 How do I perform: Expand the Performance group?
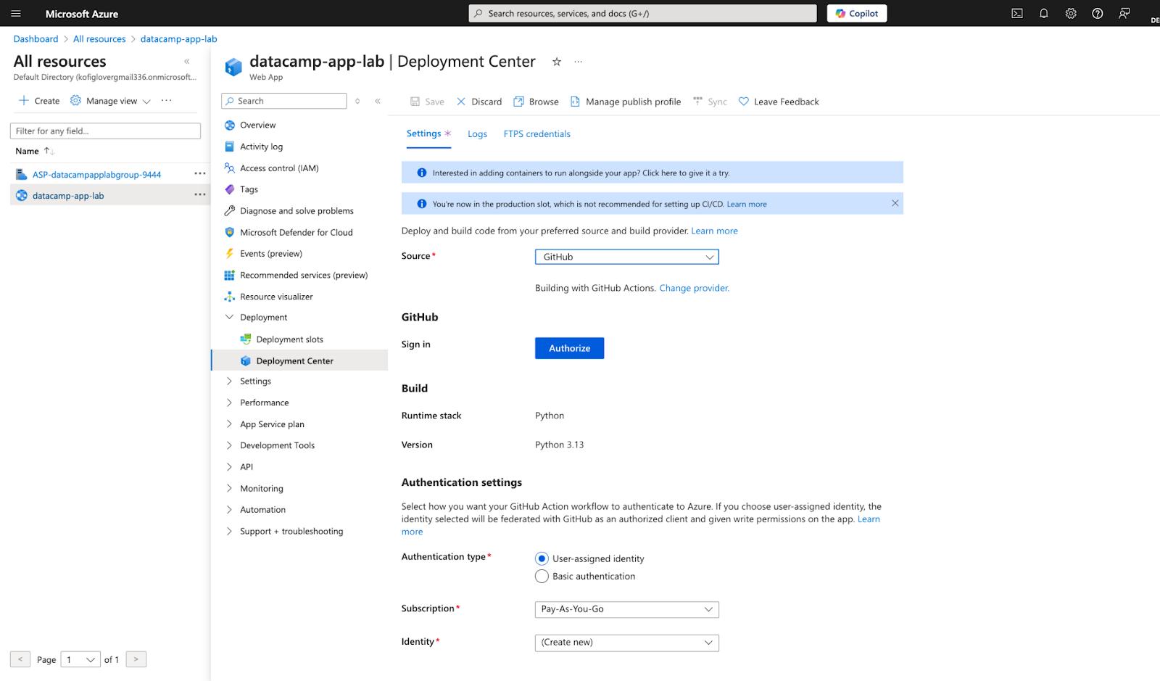[x=229, y=403]
